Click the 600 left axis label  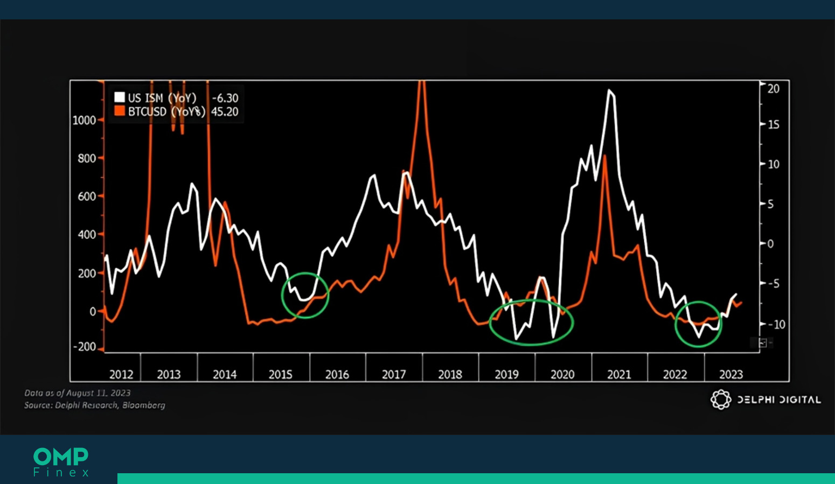click(x=87, y=197)
